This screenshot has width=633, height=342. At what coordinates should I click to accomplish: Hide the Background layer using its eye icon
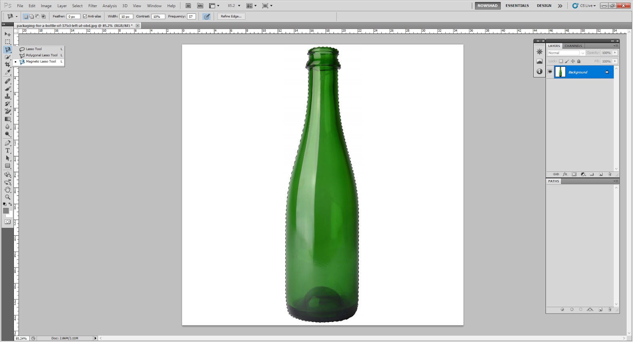(550, 72)
